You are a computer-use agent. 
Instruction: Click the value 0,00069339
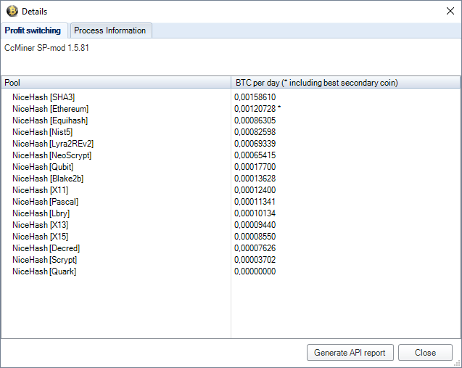pyautogui.click(x=255, y=144)
